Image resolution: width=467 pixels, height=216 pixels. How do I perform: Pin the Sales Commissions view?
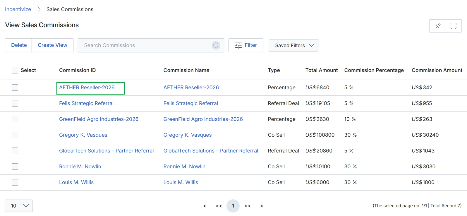[437, 26]
